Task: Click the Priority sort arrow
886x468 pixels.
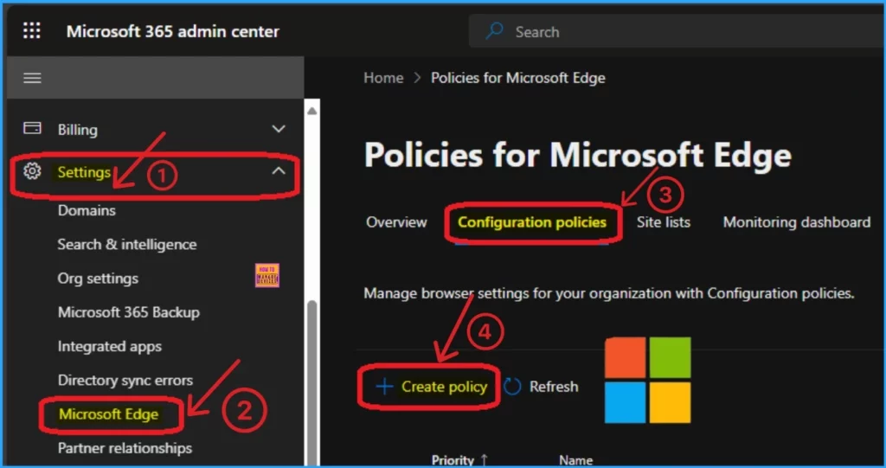Action: pos(484,459)
